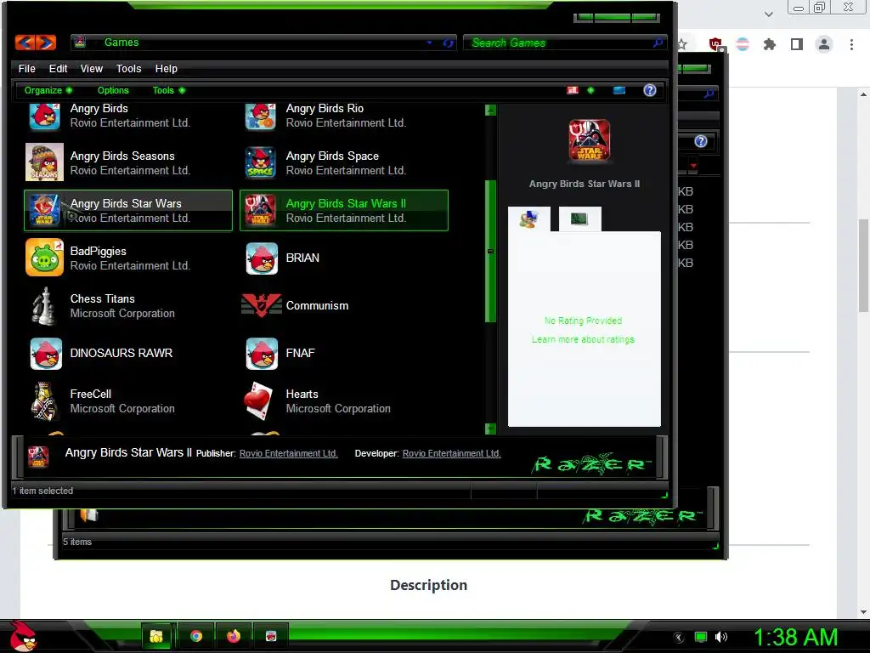The image size is (870, 653).
Task: Refresh the Games address bar
Action: tap(448, 43)
